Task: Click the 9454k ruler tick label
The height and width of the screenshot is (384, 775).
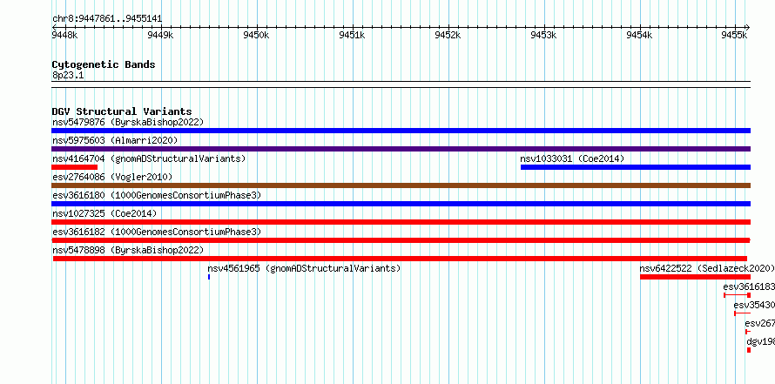Action: point(639,35)
